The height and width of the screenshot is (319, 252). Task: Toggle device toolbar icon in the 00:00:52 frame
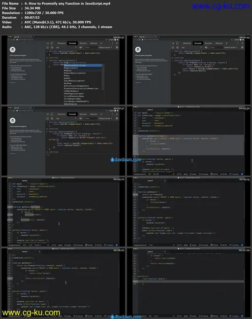pos(52,43)
